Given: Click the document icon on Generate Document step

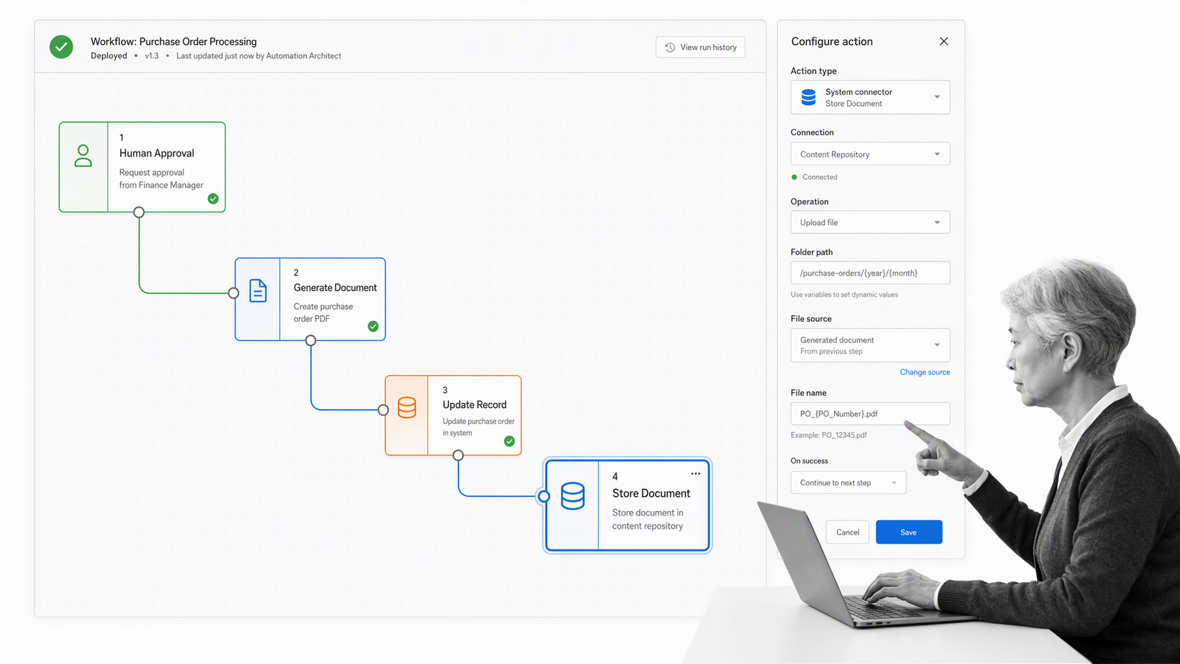Looking at the screenshot, I should pyautogui.click(x=258, y=290).
